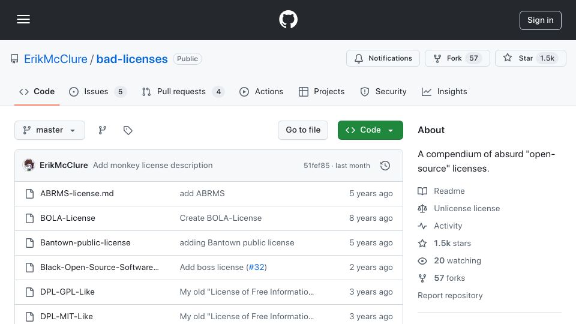Switch to the Issues tab
The height and width of the screenshot is (324, 576).
tap(97, 91)
